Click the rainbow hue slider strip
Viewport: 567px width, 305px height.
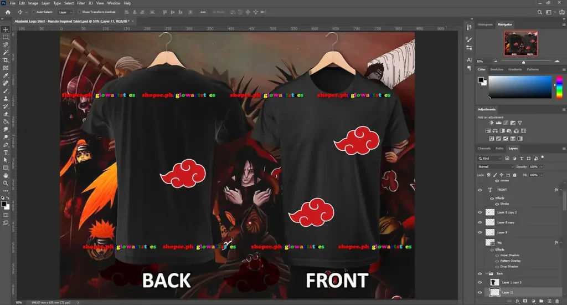[x=559, y=87]
